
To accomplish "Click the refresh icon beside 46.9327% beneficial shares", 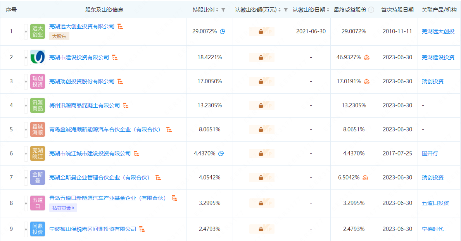I will [366, 57].
